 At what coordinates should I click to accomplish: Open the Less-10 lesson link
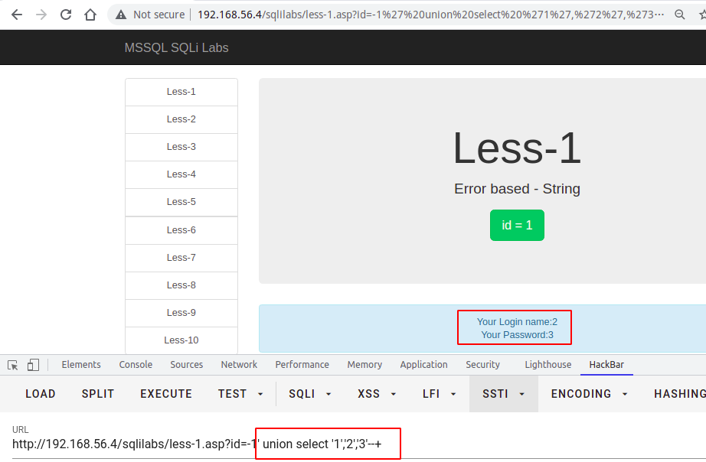(x=181, y=340)
